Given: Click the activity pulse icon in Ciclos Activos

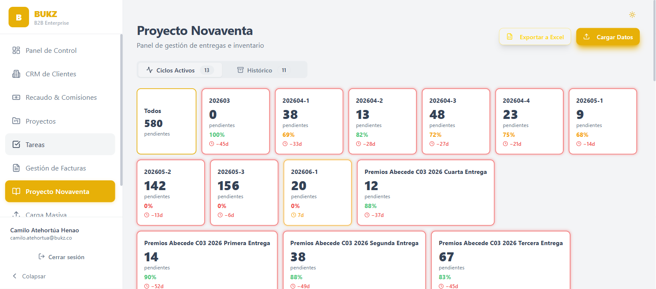Looking at the screenshot, I should 149,70.
